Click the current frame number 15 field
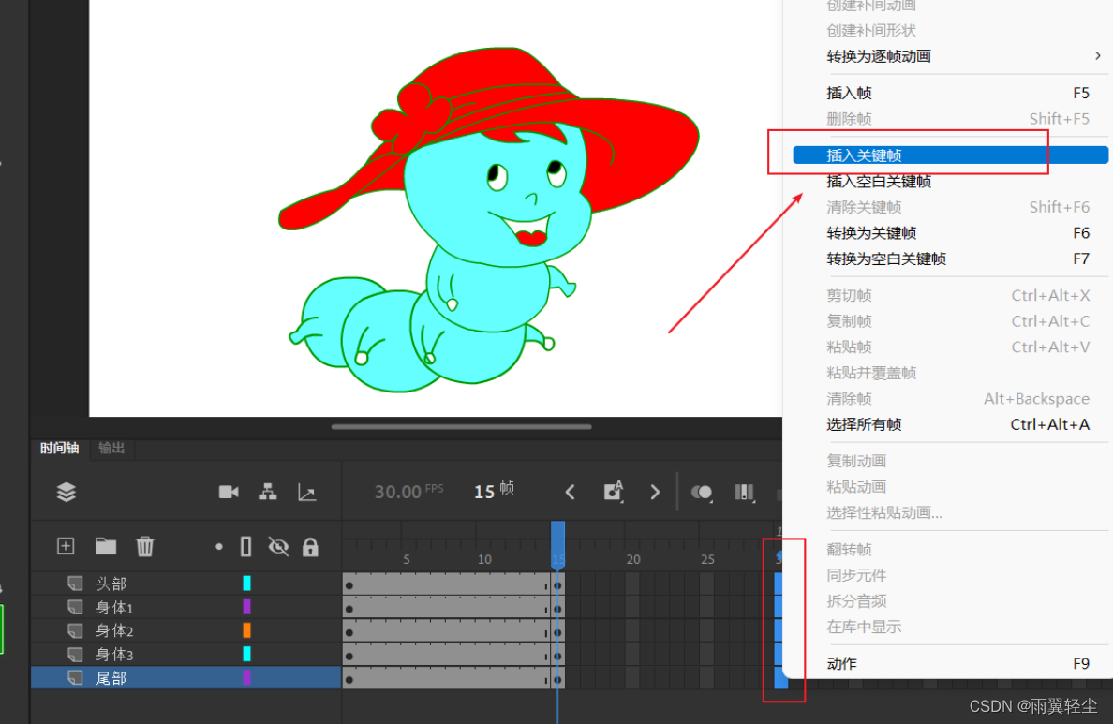 point(484,491)
